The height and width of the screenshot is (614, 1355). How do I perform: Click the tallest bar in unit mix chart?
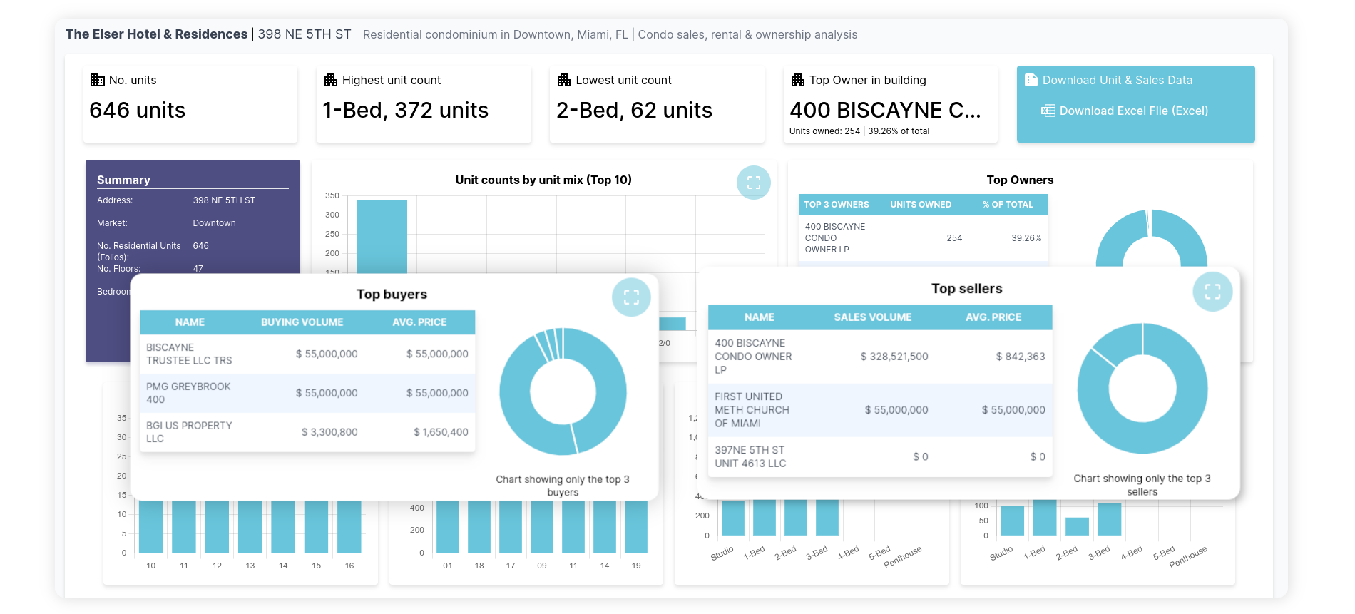pyautogui.click(x=382, y=237)
